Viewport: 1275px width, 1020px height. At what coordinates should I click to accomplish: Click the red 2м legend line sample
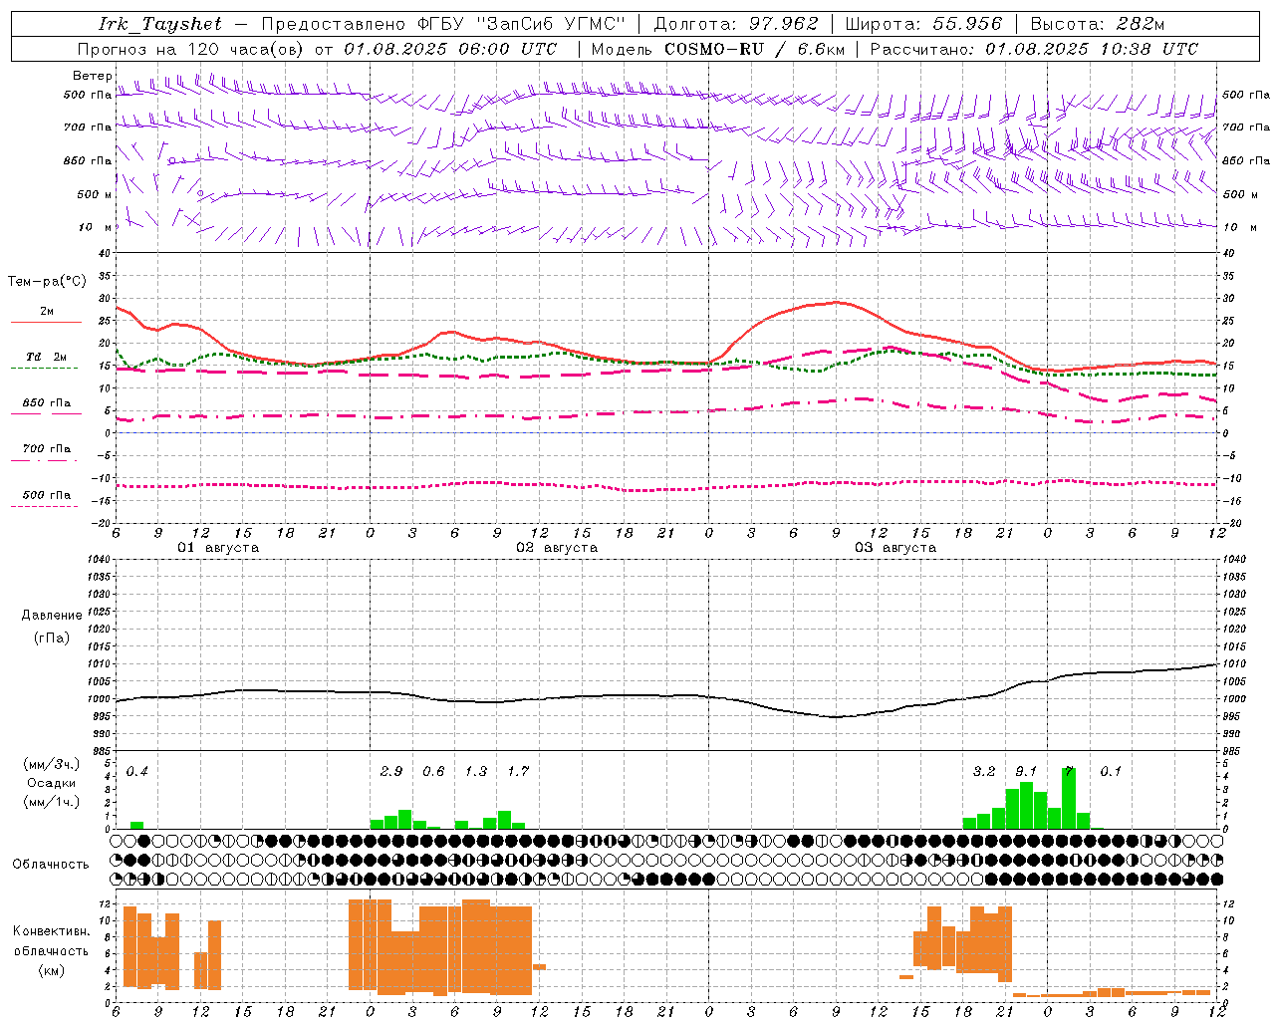[46, 322]
